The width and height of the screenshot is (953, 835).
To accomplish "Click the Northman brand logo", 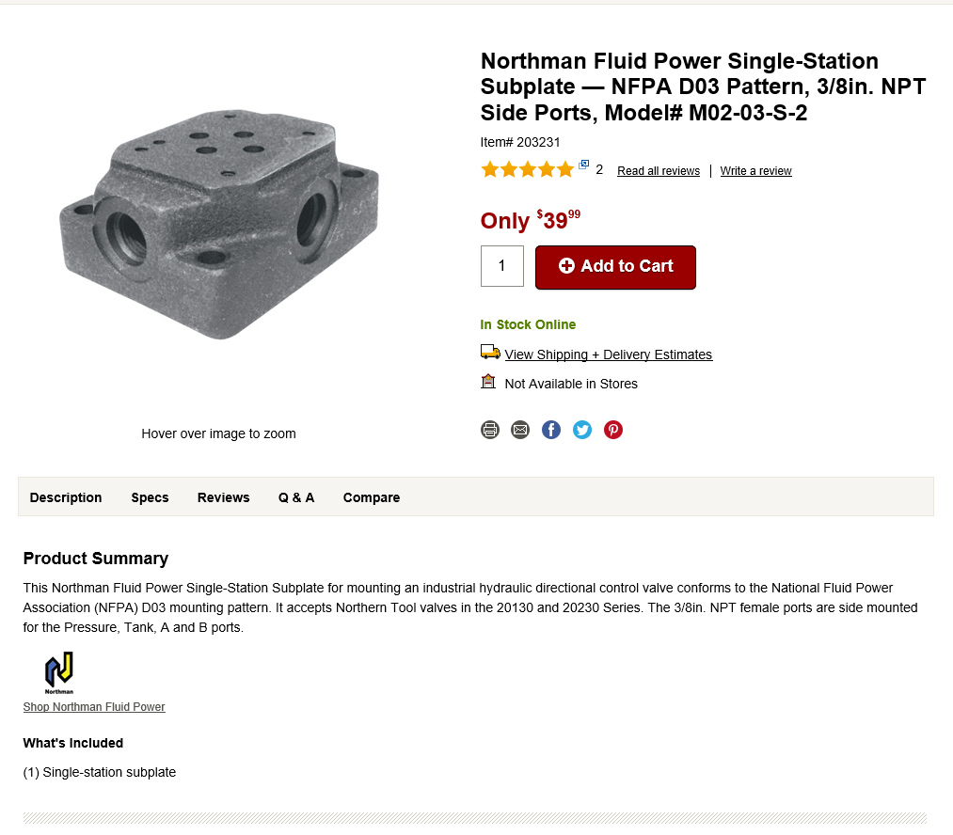I will pos(59,673).
